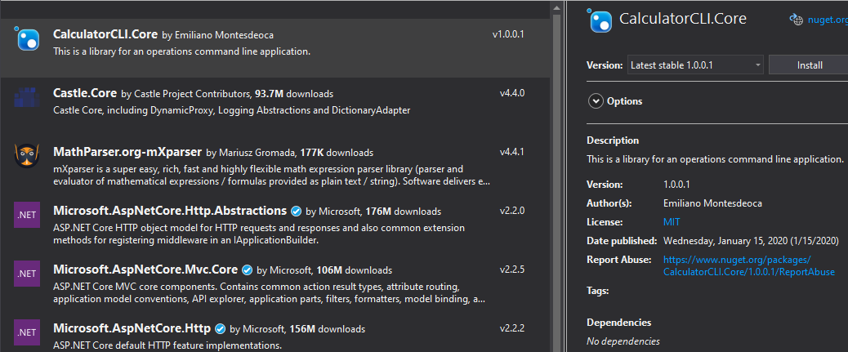Expand the Options section chevron
This screenshot has width=848, height=352.
click(x=595, y=101)
